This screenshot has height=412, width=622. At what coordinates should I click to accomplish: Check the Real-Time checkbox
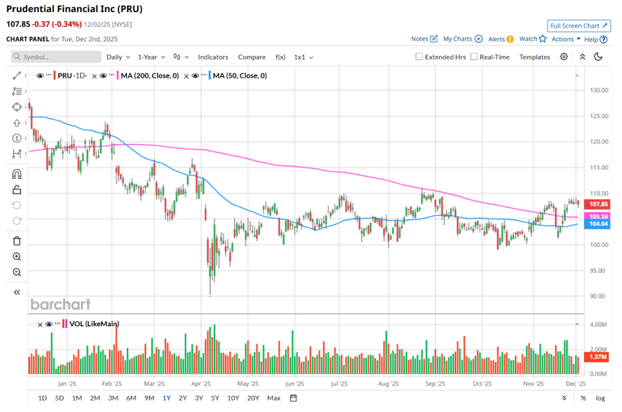point(475,57)
